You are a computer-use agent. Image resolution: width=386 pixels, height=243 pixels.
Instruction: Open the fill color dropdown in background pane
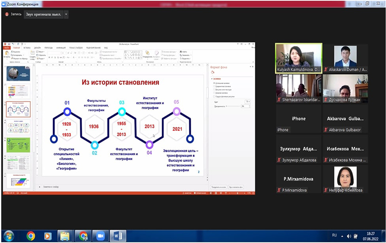[x=248, y=101]
